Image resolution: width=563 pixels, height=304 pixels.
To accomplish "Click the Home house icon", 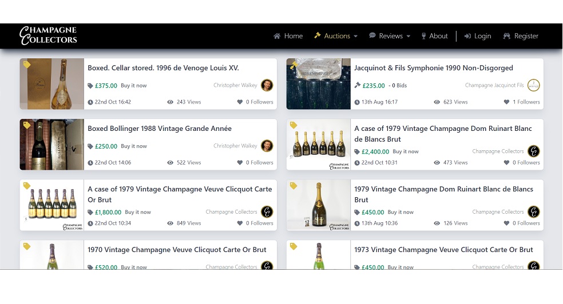I will point(277,36).
